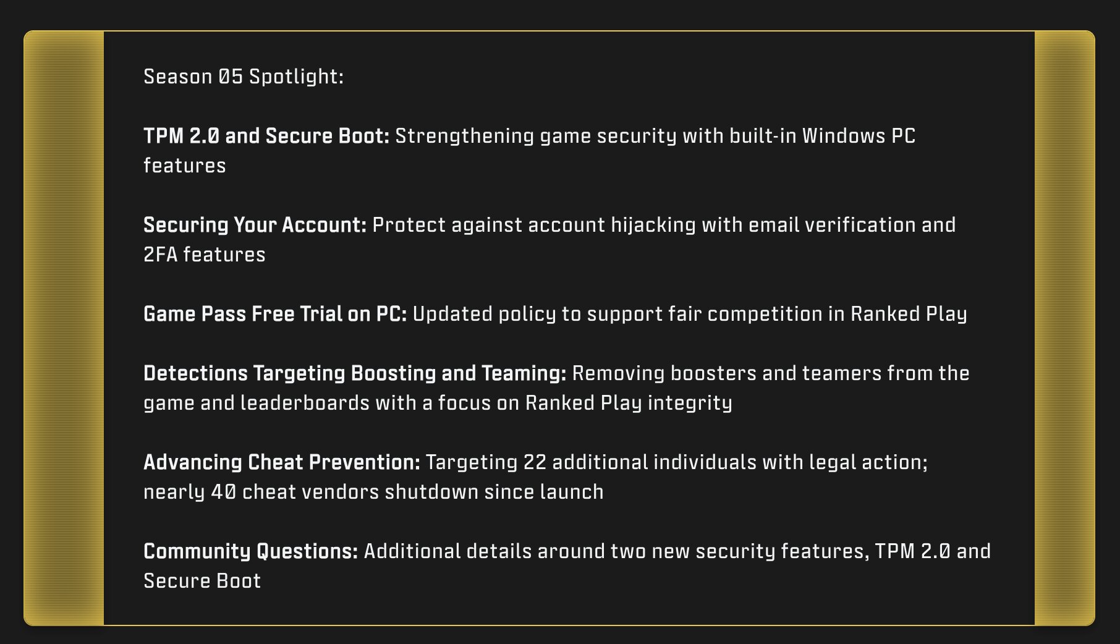
Task: Click "Removing boosters and teamers from the" text
Action: tap(771, 373)
